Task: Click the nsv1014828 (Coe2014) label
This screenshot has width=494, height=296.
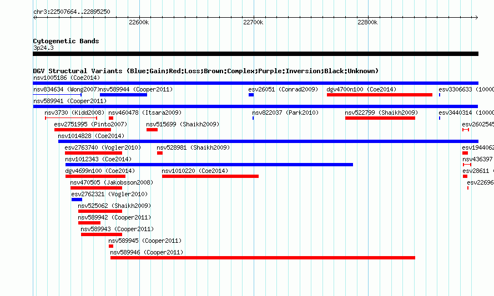Action: pyautogui.click(x=91, y=136)
